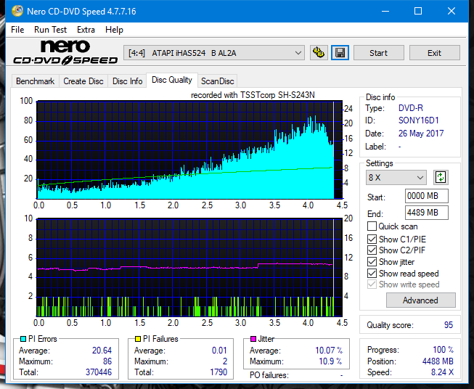This screenshot has width=474, height=389.
Task: Click the date 26 May 2017
Action: coord(421,134)
